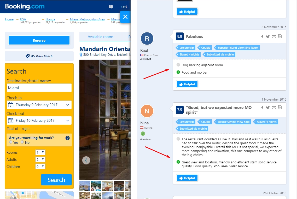The height and width of the screenshot is (199, 297).
Task: Copy link of Nina's review
Action: pos(280,107)
